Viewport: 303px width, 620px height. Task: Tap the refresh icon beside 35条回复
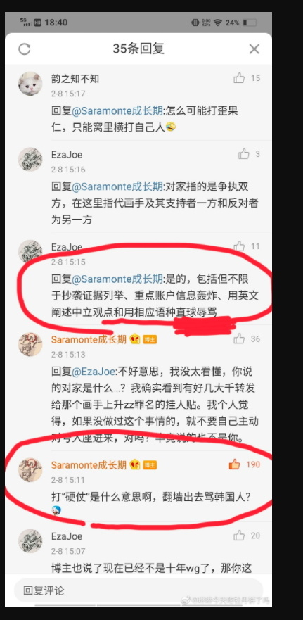pyautogui.click(x=25, y=49)
